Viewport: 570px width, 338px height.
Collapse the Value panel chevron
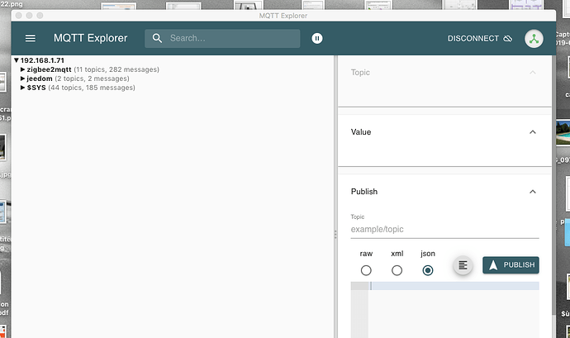pyautogui.click(x=533, y=132)
